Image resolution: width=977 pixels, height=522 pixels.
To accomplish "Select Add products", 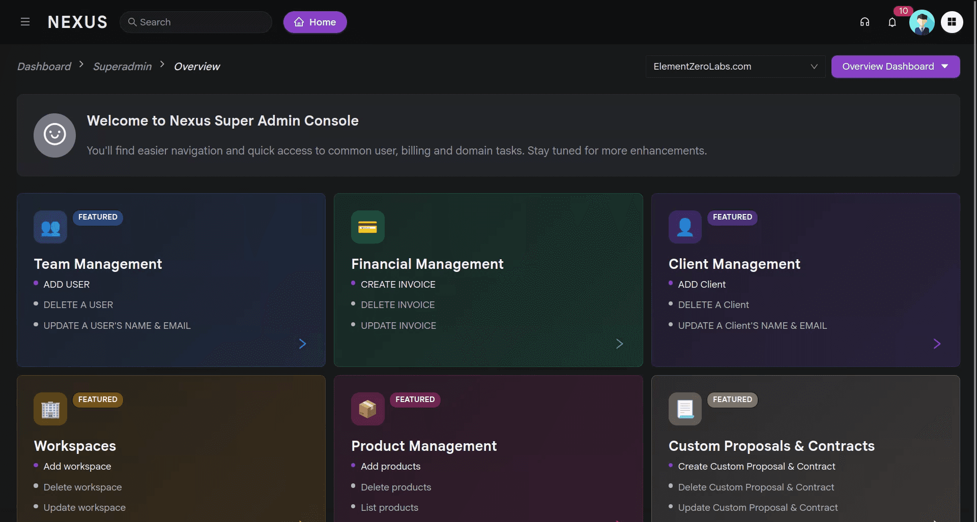I will (391, 466).
